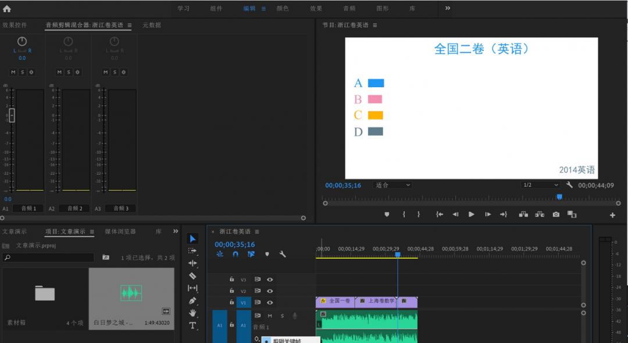The width and height of the screenshot is (628, 343).
Task: Open the timeline wrench display settings
Action: pyautogui.click(x=283, y=254)
